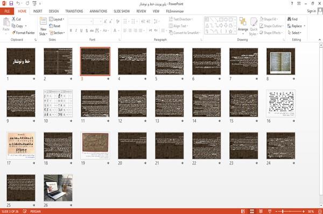Select slide 17 thumbnail
323x214 pixels.
(x=21, y=146)
